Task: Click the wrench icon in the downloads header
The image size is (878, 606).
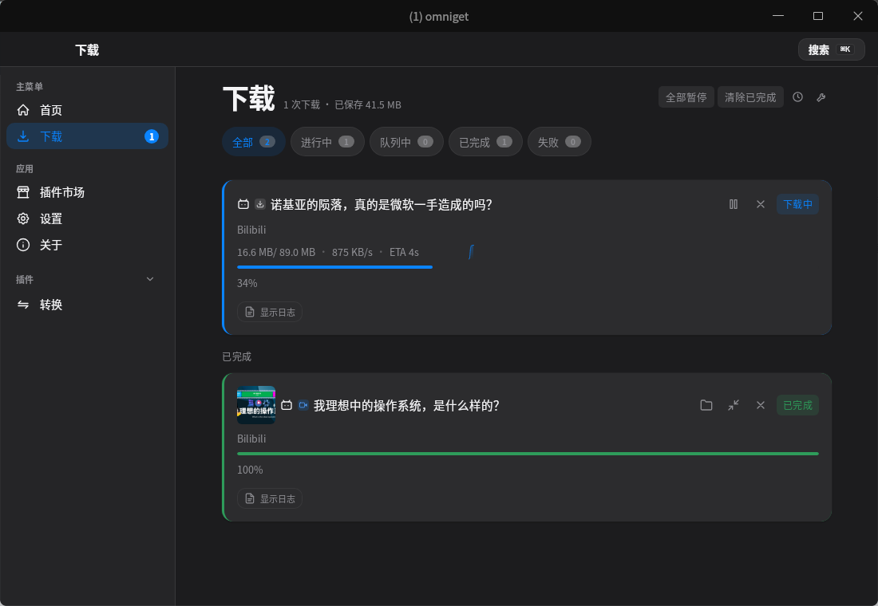Action: (821, 97)
